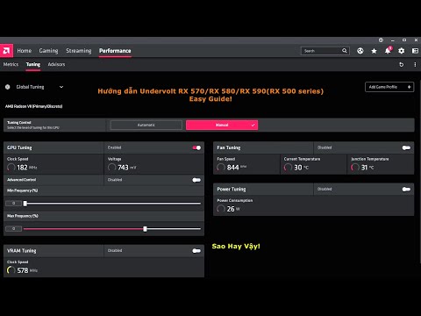Image resolution: width=421 pixels, height=316 pixels.
Task: Click the Min Frequency value box
Action: pos(13,204)
